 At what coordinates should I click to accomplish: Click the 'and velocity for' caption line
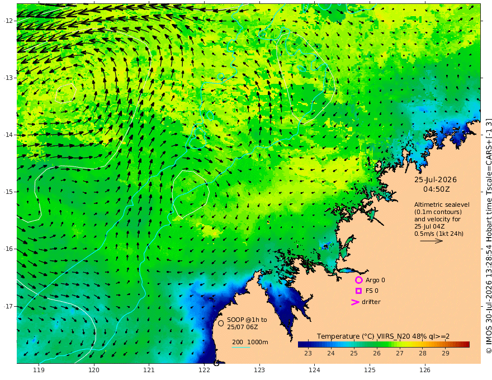tap(437, 219)
